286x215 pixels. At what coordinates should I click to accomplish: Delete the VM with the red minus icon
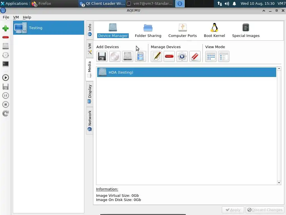point(6,37)
